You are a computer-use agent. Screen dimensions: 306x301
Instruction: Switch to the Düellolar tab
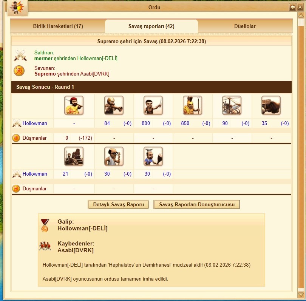tap(245, 26)
